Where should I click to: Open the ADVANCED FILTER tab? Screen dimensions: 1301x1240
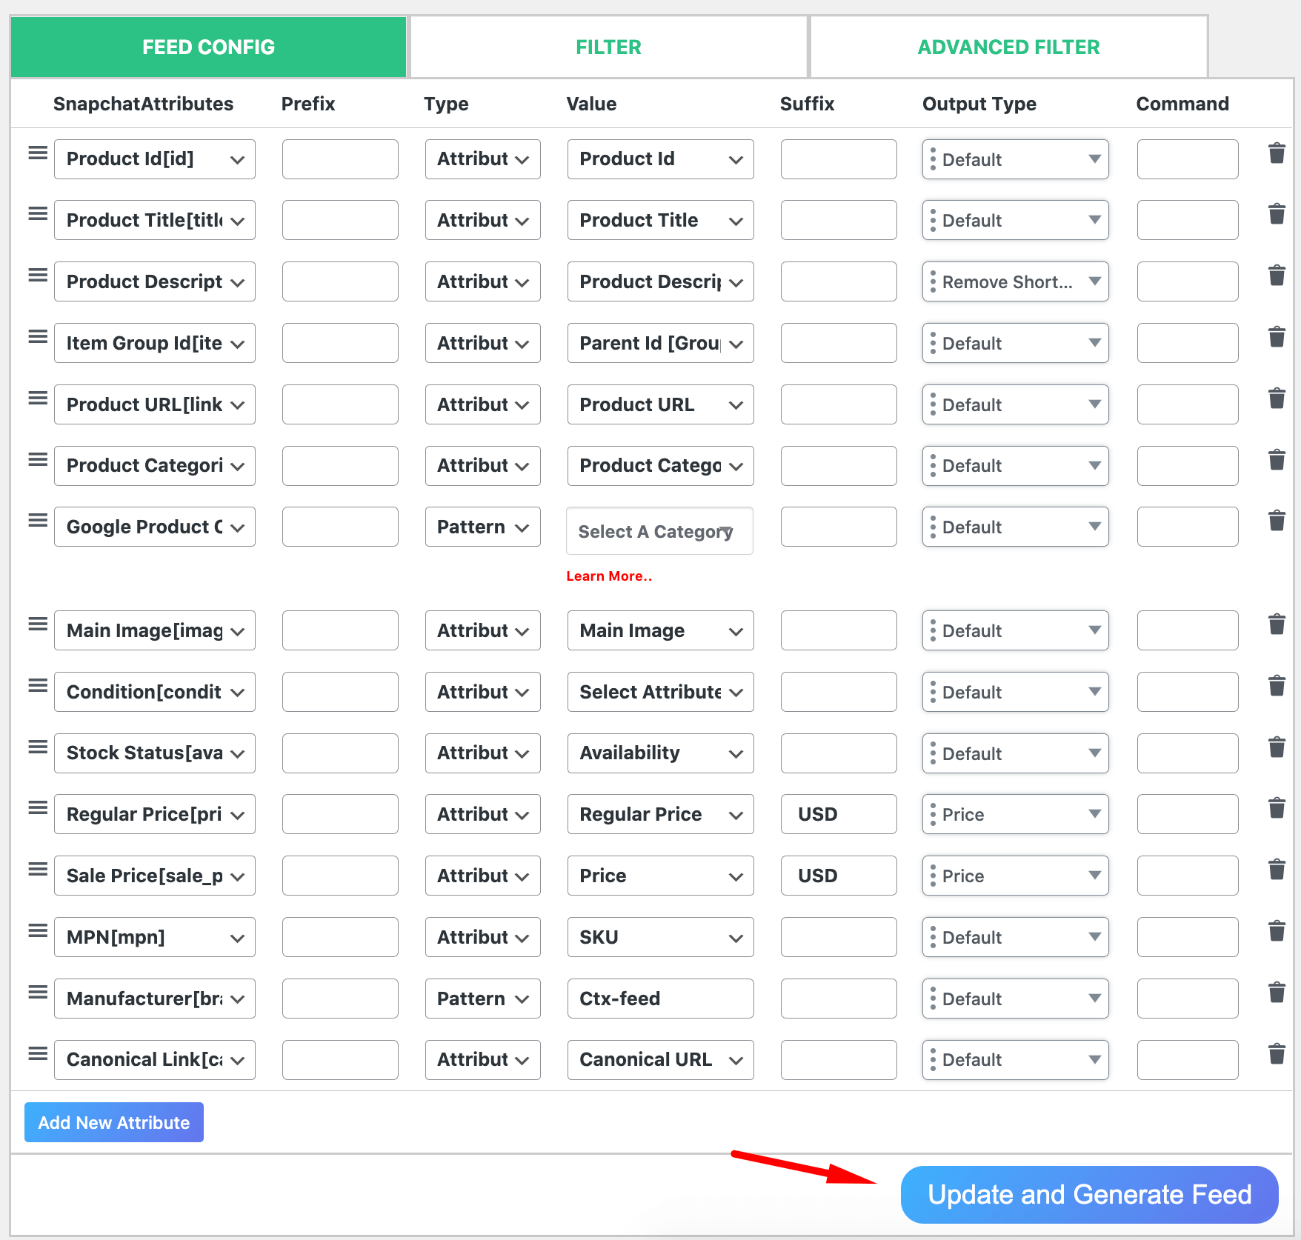coord(1008,47)
